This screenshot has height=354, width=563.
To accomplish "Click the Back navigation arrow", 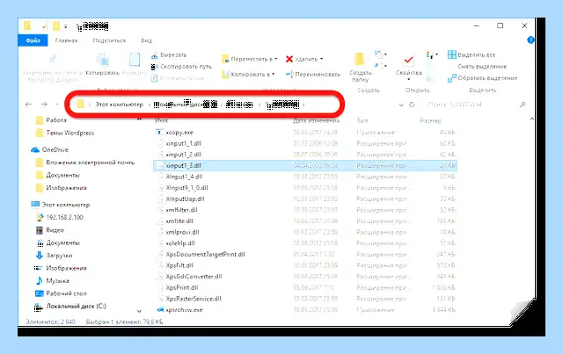I will (x=29, y=105).
